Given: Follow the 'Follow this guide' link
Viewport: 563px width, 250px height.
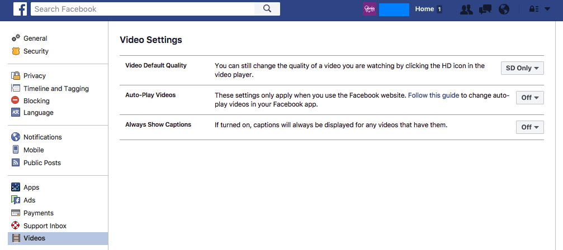Looking at the screenshot, I should pos(433,95).
